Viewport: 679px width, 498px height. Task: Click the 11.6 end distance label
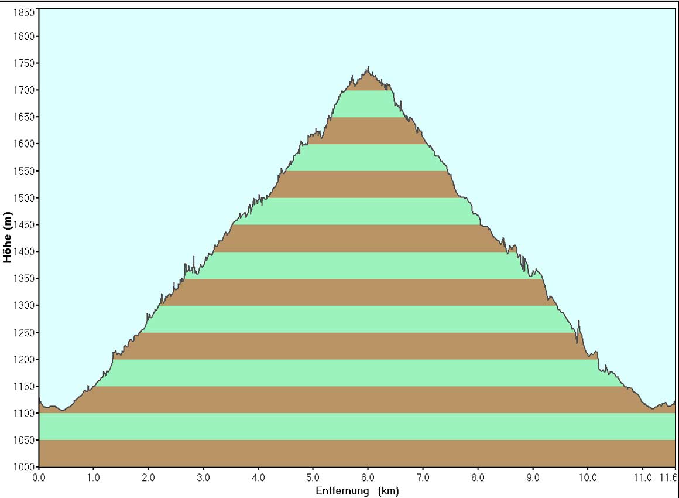[668, 477]
